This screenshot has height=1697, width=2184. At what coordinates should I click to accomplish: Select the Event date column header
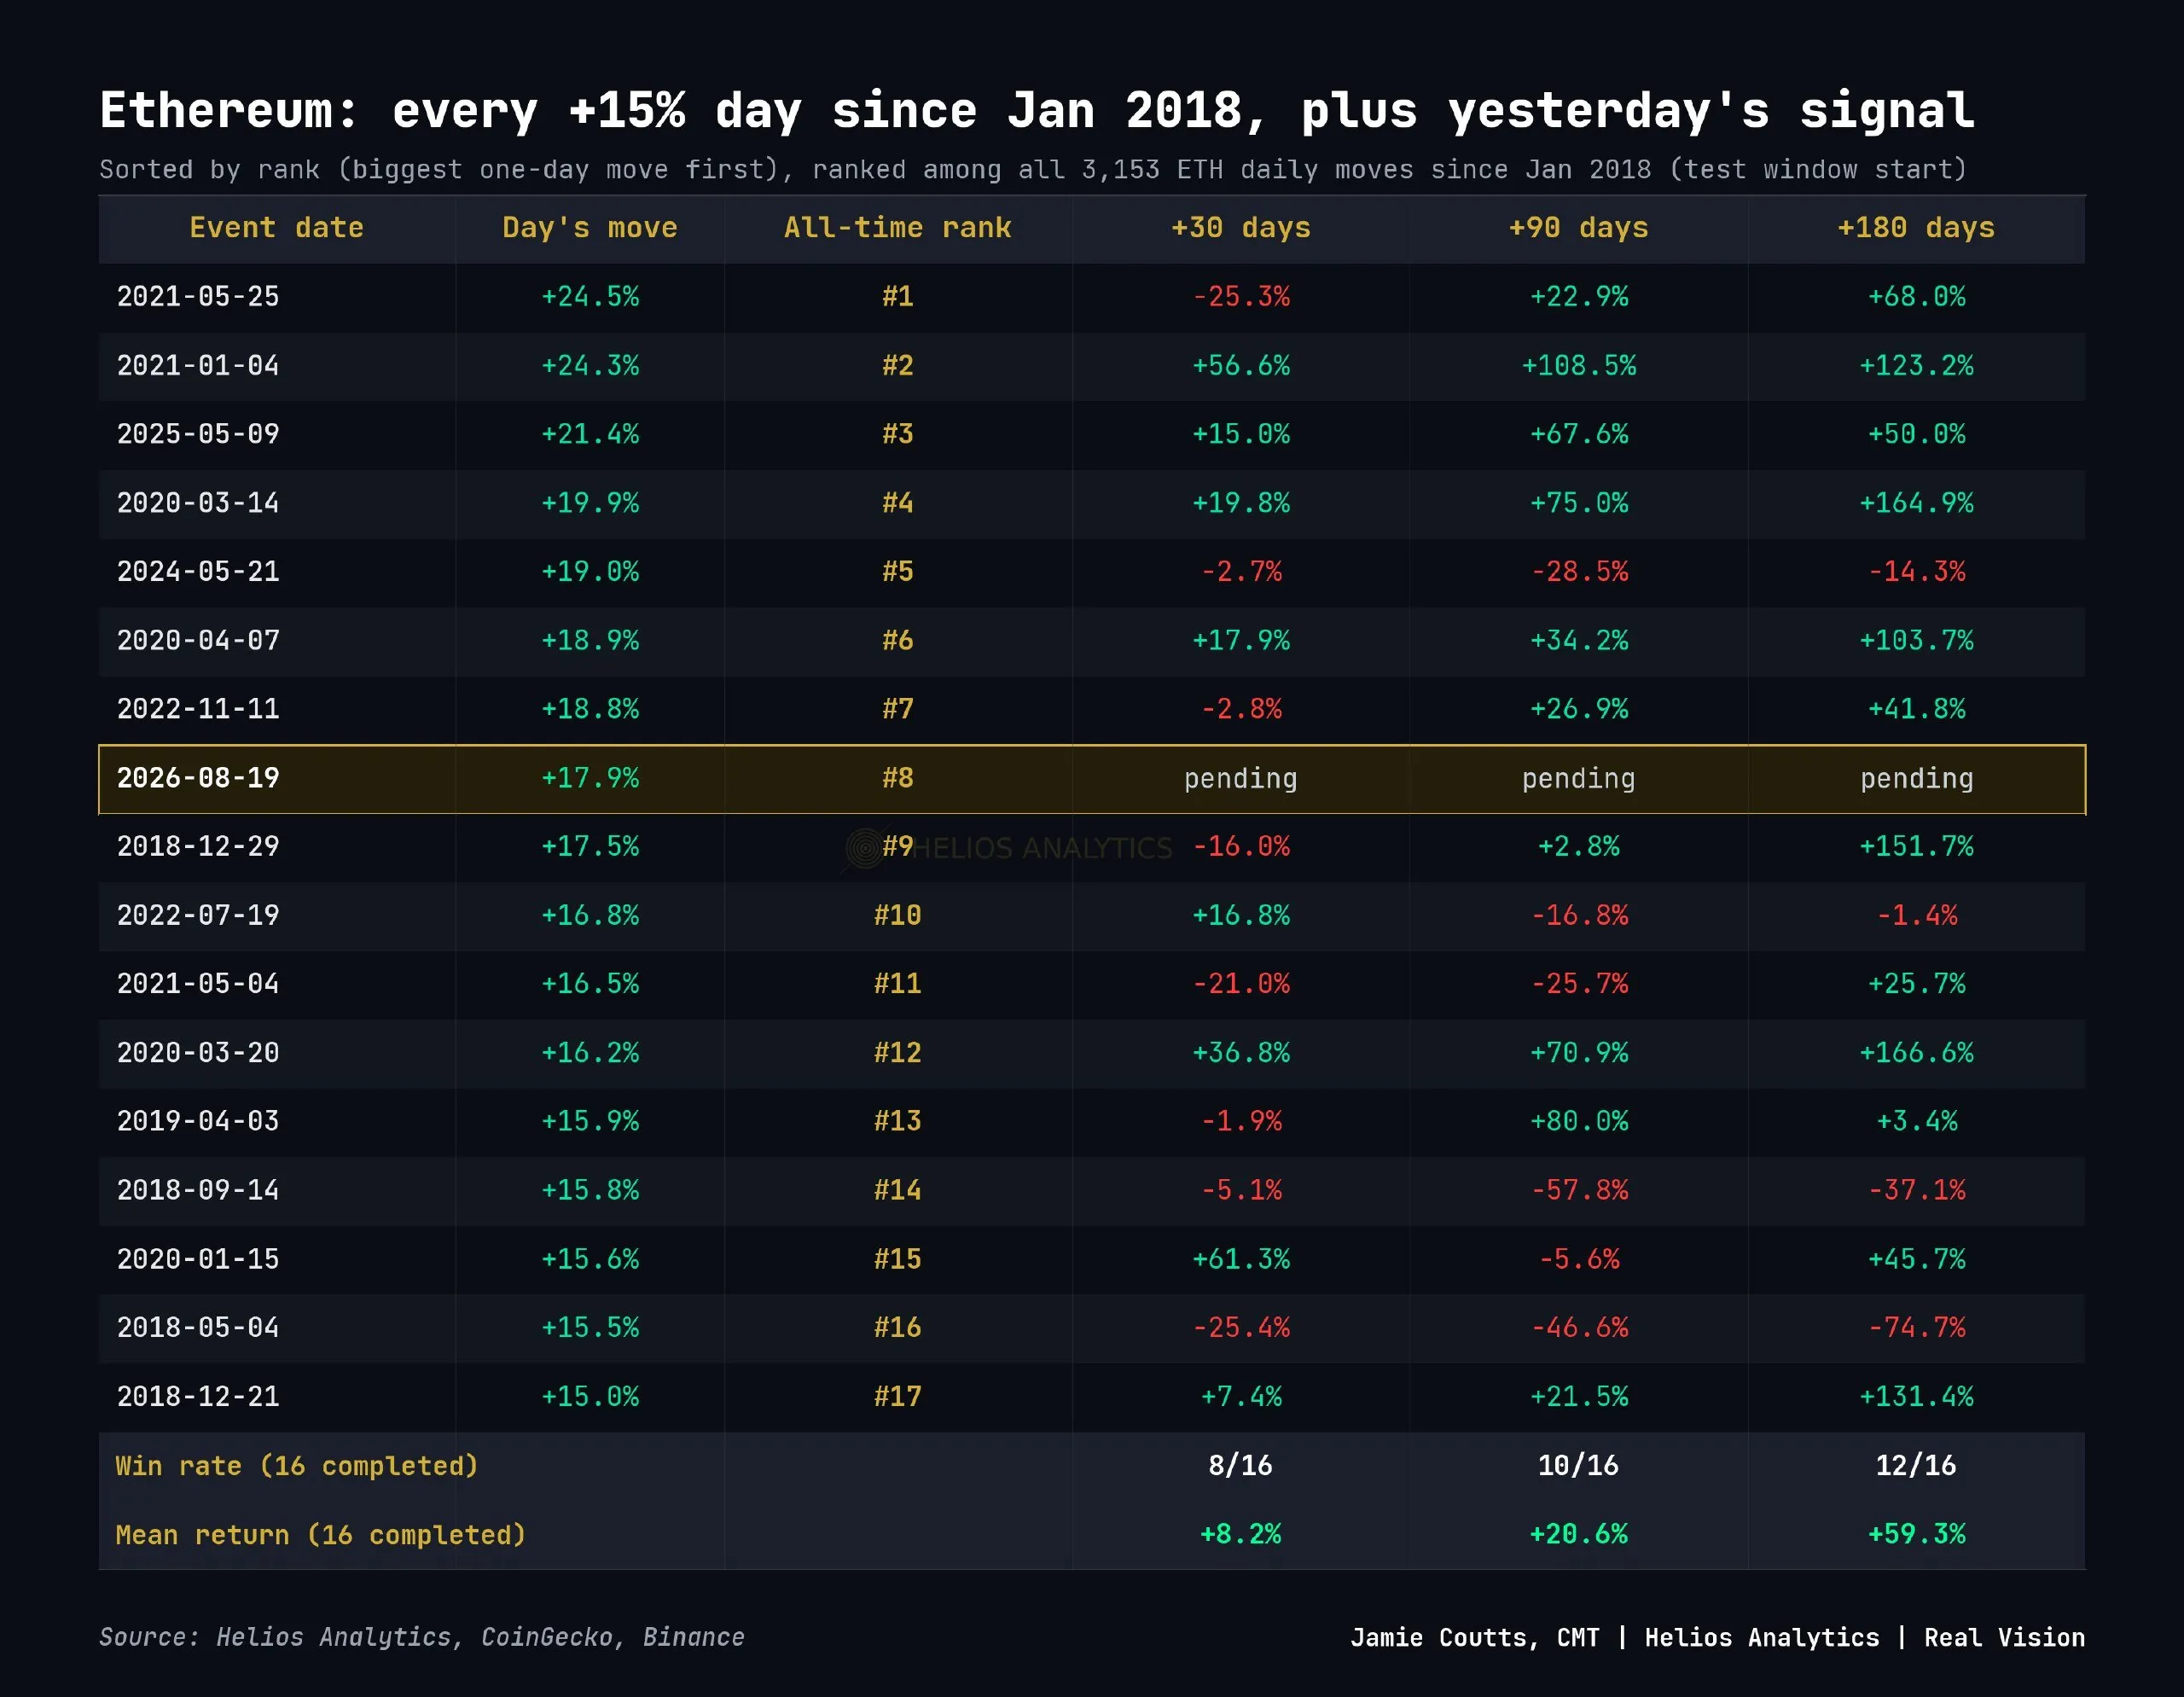[x=276, y=228]
